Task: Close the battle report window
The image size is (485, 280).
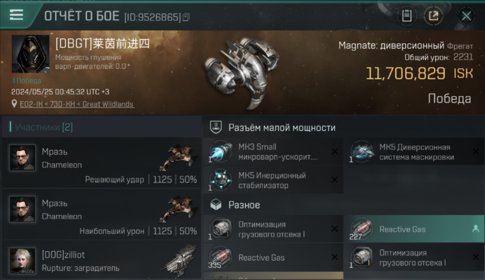Action: point(466,16)
